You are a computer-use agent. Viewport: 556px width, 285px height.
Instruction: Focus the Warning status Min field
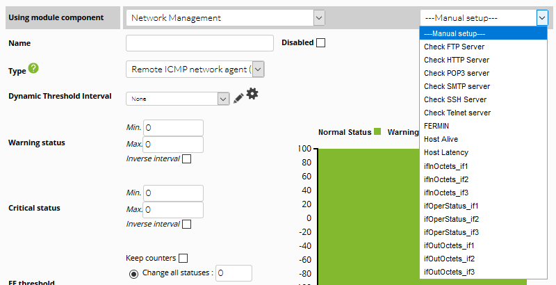(173, 128)
